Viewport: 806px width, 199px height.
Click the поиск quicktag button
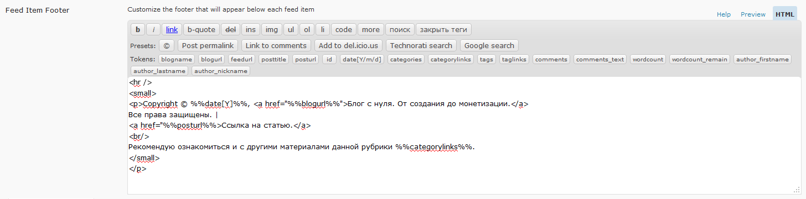point(400,30)
